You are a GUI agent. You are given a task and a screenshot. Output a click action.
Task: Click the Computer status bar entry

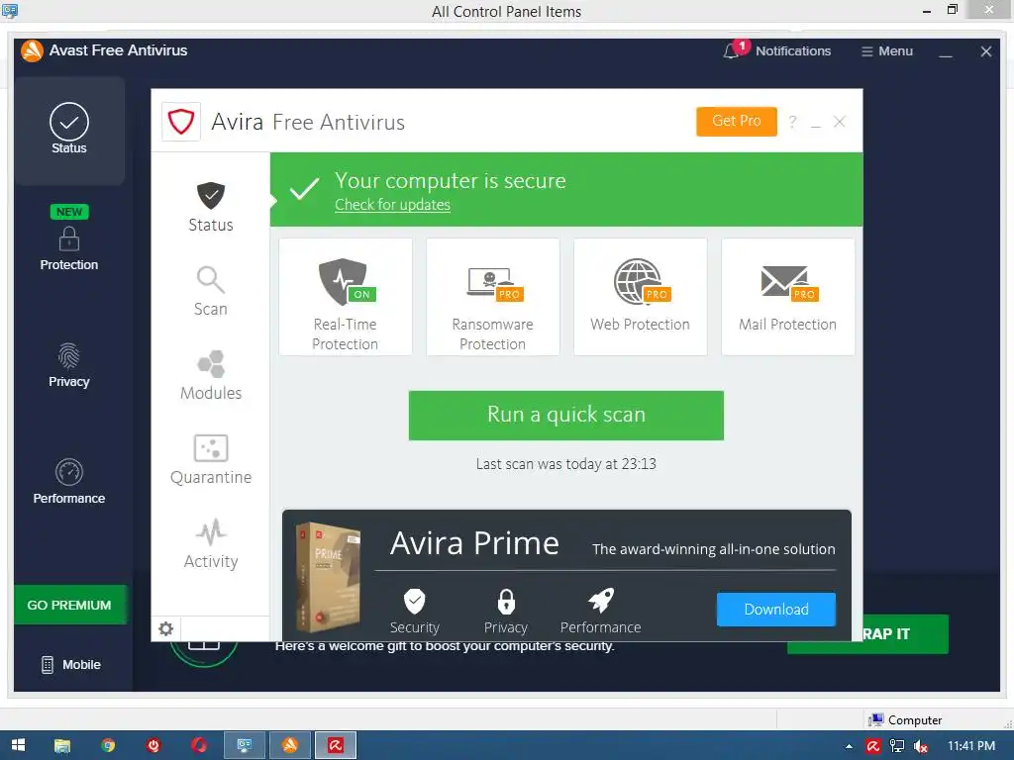pos(905,720)
